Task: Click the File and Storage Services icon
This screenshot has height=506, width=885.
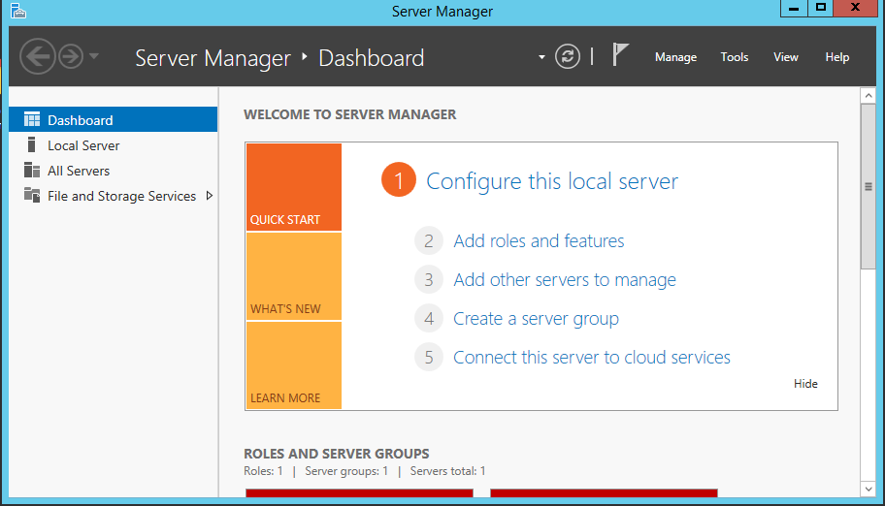Action: click(32, 195)
